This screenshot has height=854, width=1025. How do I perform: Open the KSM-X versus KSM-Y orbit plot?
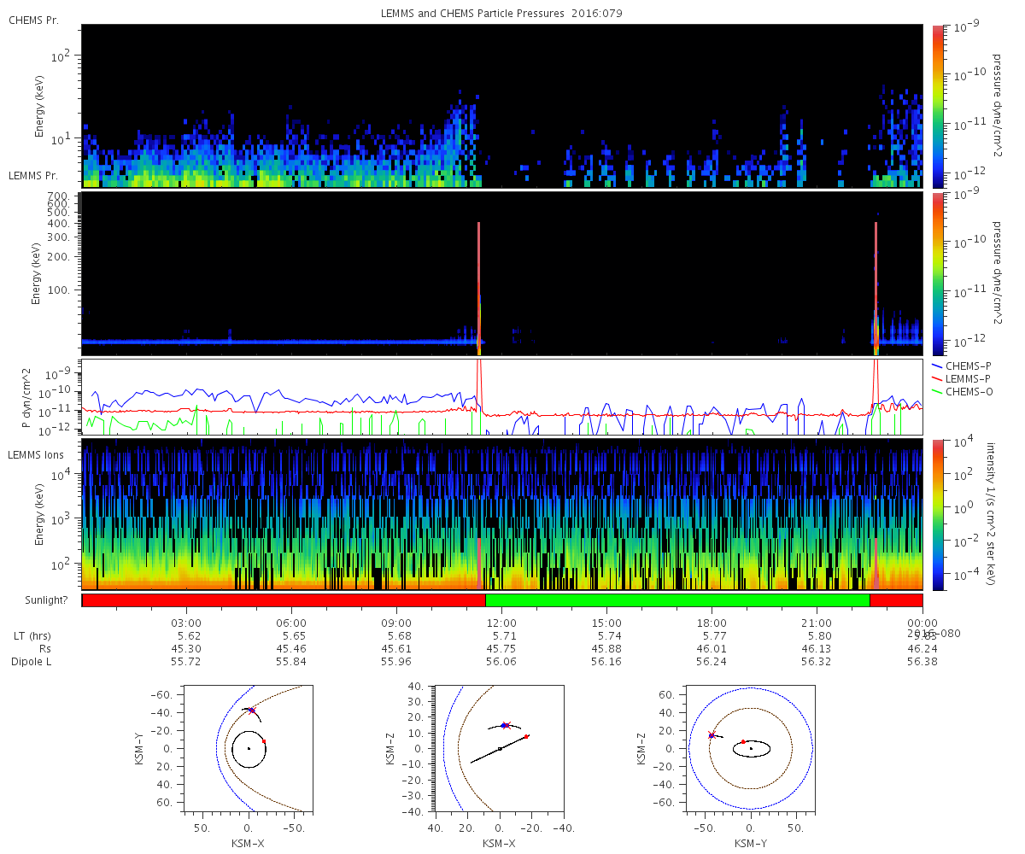pos(248,746)
